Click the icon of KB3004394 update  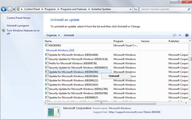[47, 72]
